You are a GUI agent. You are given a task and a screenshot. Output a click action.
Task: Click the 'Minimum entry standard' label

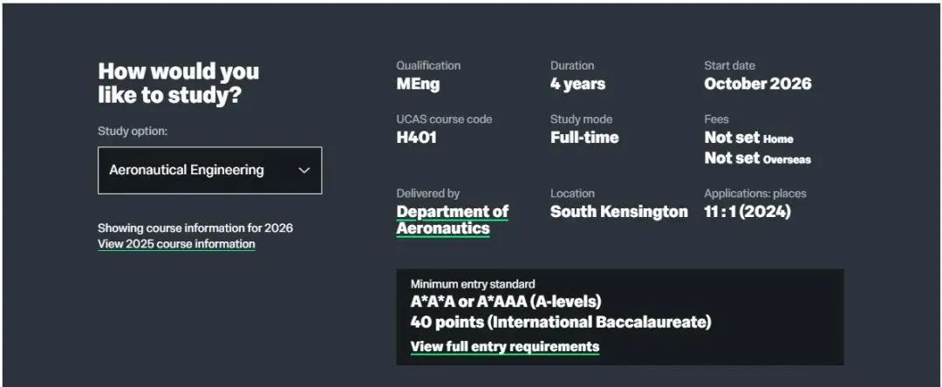pyautogui.click(x=473, y=284)
